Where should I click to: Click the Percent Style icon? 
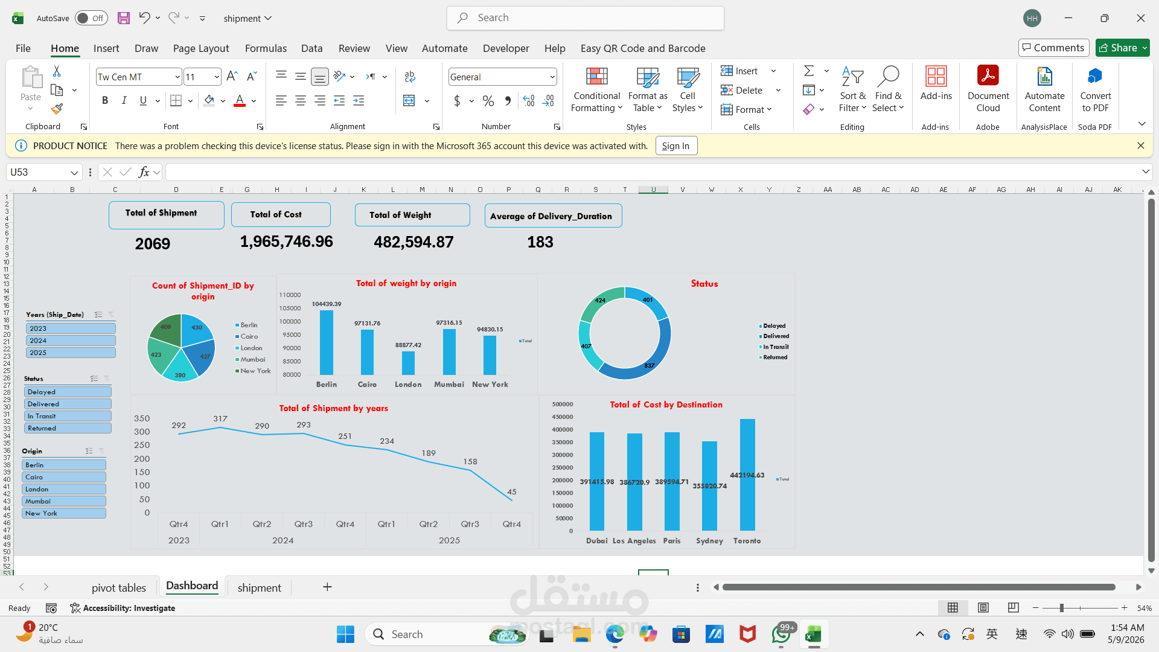coord(488,101)
